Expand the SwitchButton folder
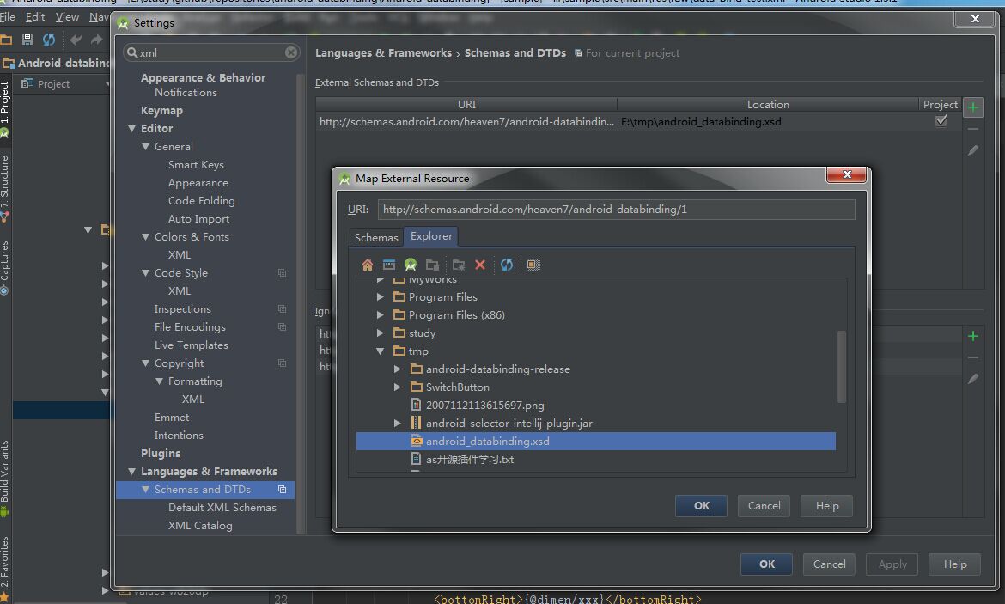 pyautogui.click(x=398, y=387)
